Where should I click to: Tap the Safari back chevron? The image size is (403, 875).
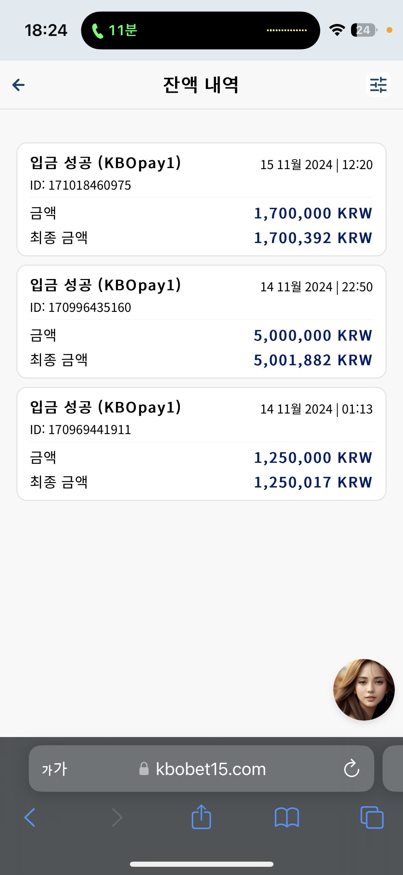point(30,817)
